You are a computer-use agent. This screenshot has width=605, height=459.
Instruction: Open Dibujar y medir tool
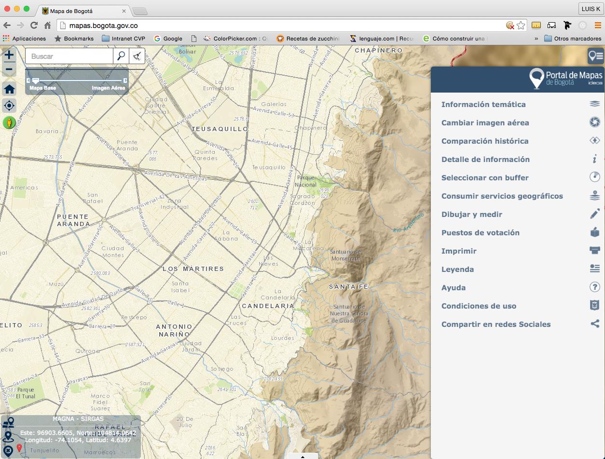tap(472, 214)
